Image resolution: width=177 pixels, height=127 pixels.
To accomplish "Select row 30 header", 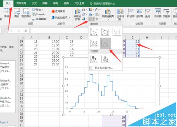I will click(x=21, y=83).
